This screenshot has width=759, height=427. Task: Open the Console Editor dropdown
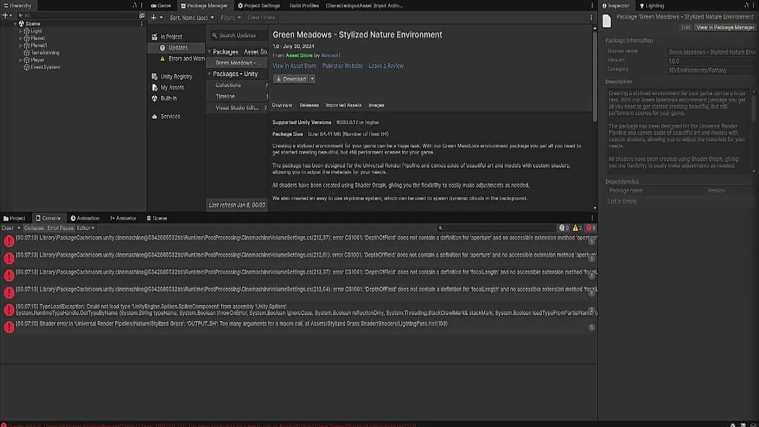click(x=85, y=228)
